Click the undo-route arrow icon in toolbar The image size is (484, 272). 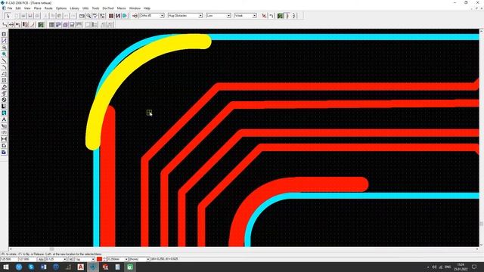point(271,16)
